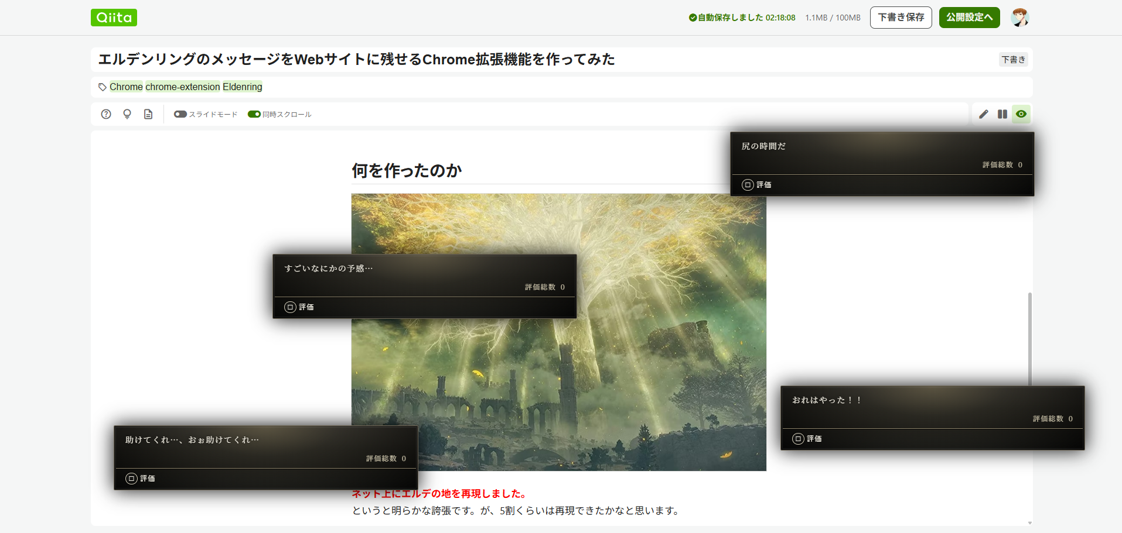Click the 1.1MB / 100MB storage indicator
This screenshot has height=533, width=1122.
coord(833,18)
